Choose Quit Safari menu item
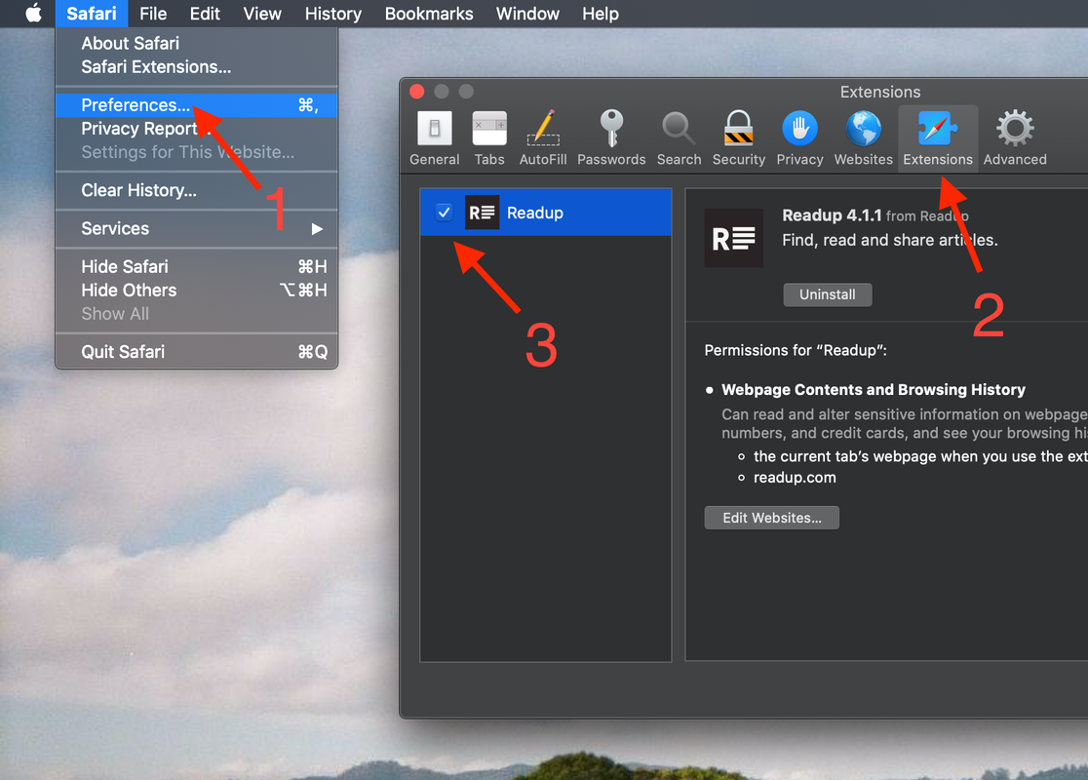 (x=196, y=352)
